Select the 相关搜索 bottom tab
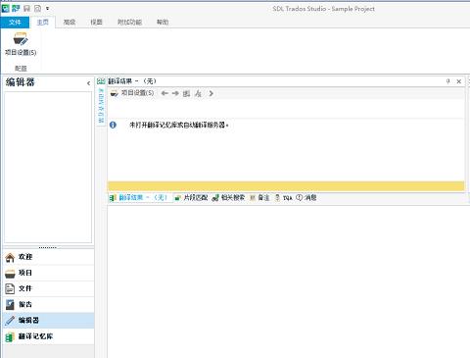The height and width of the screenshot is (358, 470). tap(228, 197)
